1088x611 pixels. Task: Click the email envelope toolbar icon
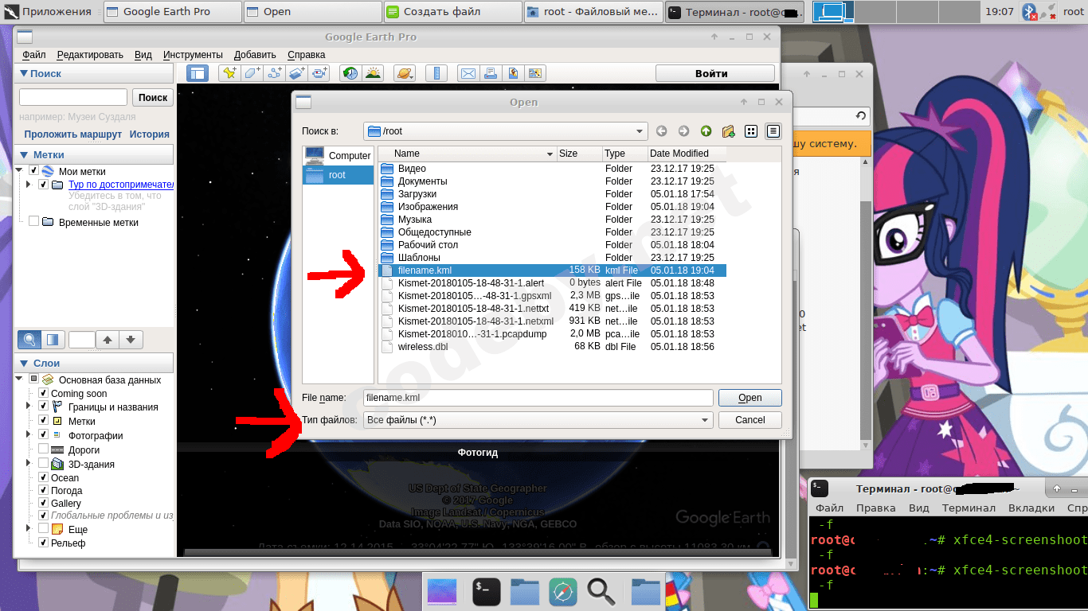click(x=468, y=73)
